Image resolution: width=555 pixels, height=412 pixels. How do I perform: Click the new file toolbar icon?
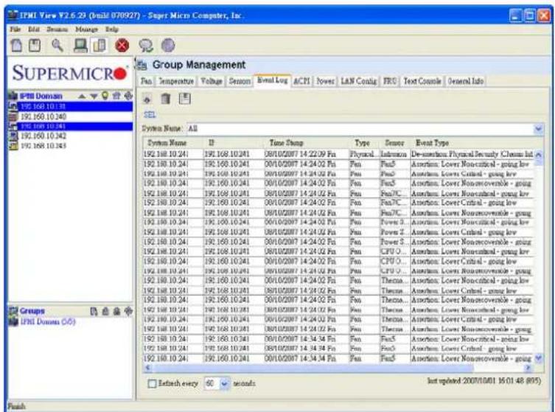click(x=17, y=45)
